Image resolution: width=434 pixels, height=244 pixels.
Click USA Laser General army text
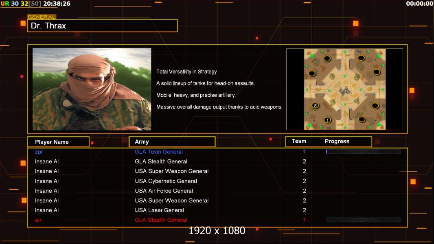(160, 210)
